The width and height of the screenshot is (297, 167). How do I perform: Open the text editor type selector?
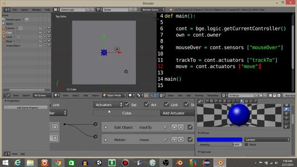(162, 96)
